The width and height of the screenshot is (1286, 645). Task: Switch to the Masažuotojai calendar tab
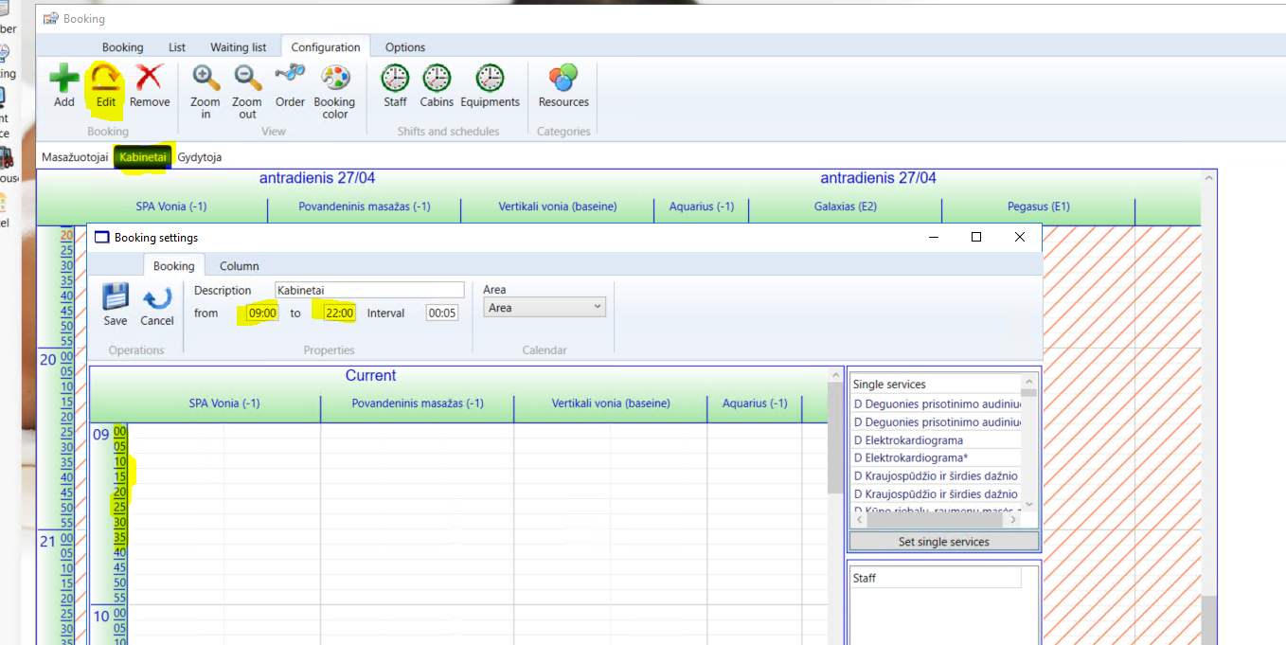75,157
